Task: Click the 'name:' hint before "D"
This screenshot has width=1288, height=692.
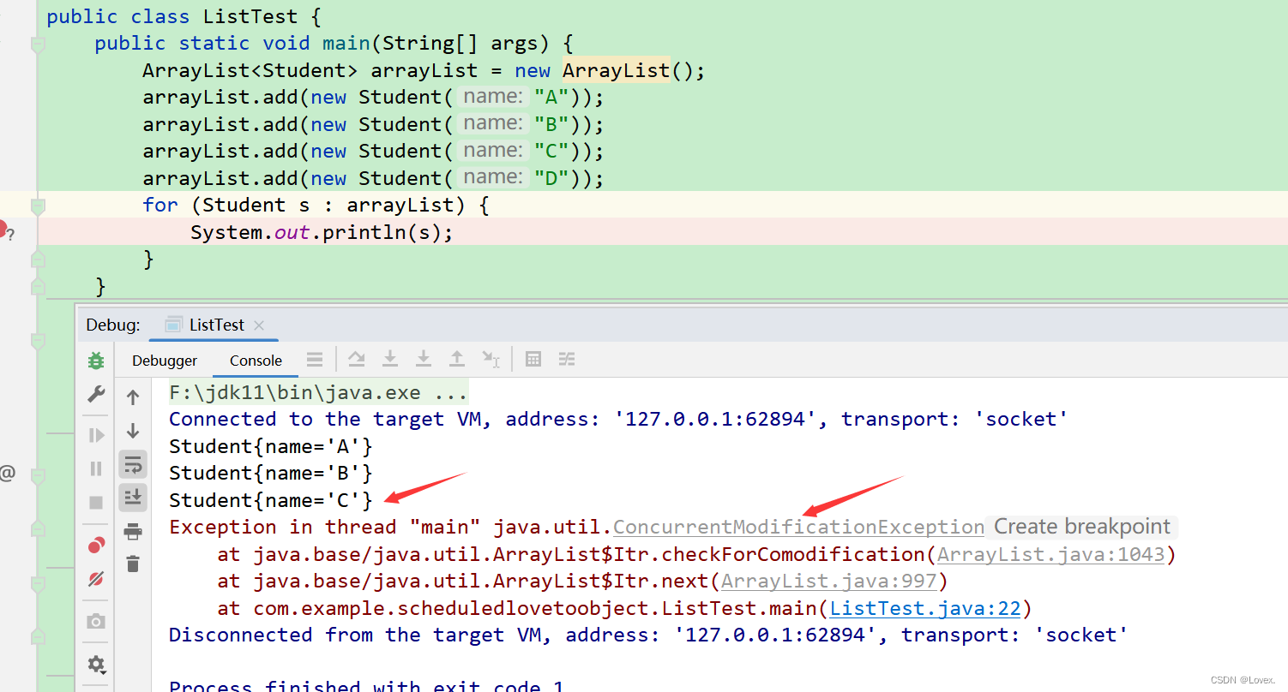Action: pos(493,177)
